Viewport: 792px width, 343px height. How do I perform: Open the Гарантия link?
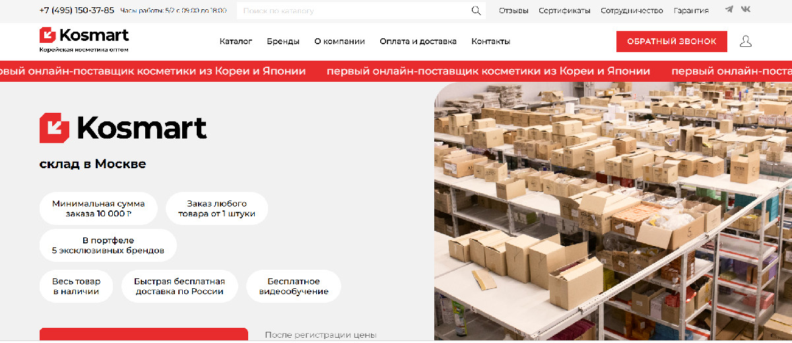(691, 11)
